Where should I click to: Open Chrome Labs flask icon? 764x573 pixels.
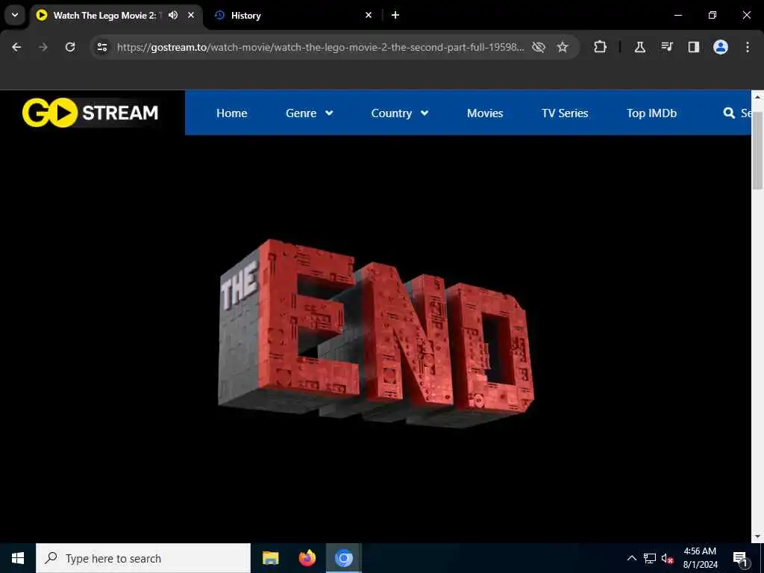click(x=639, y=47)
